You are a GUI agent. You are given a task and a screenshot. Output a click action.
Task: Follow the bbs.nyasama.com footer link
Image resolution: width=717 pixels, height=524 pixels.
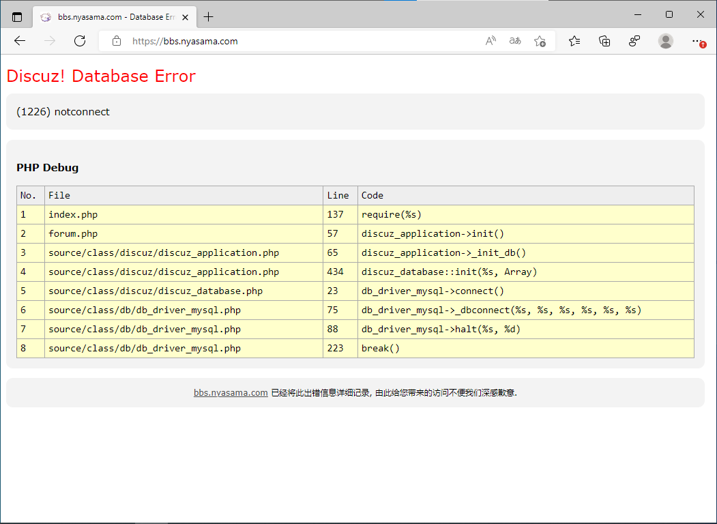tap(231, 393)
